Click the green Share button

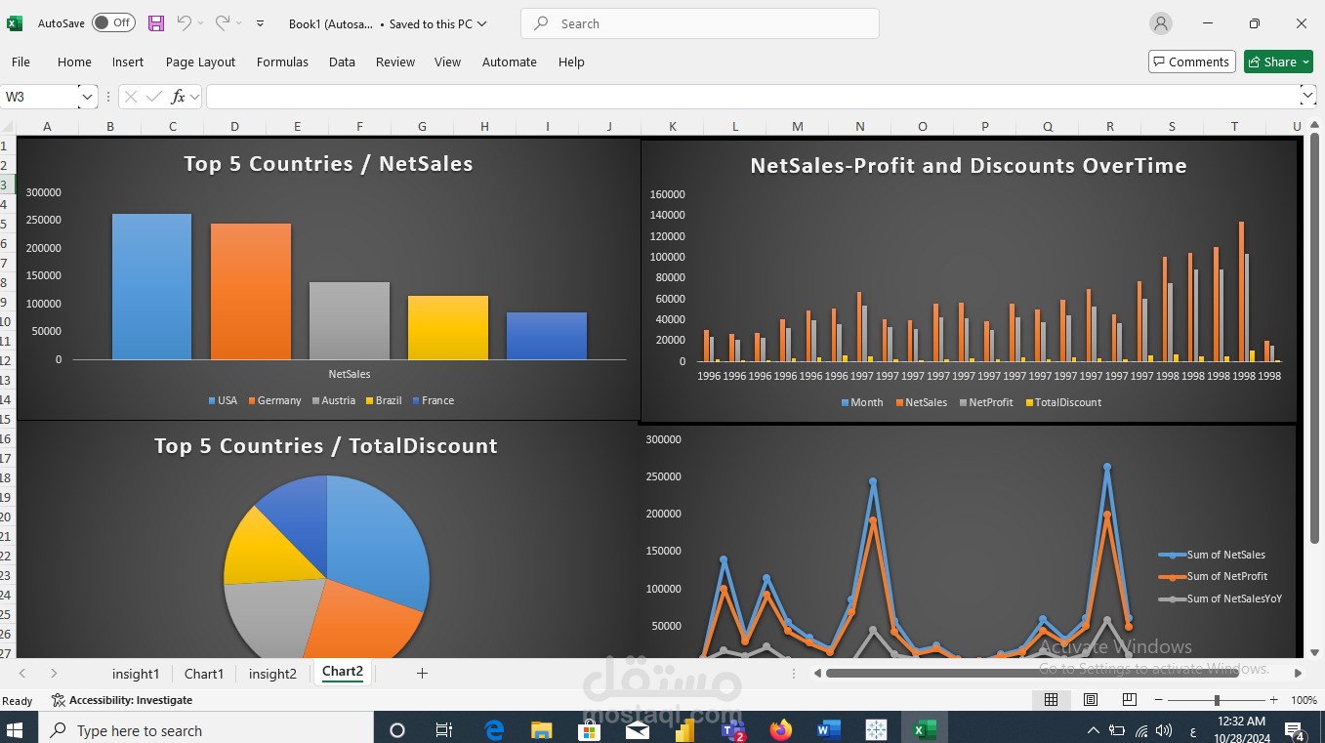tap(1278, 62)
